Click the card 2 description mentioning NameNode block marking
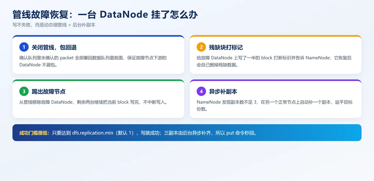Screen dimensions: 374x181 pyautogui.click(x=274, y=61)
